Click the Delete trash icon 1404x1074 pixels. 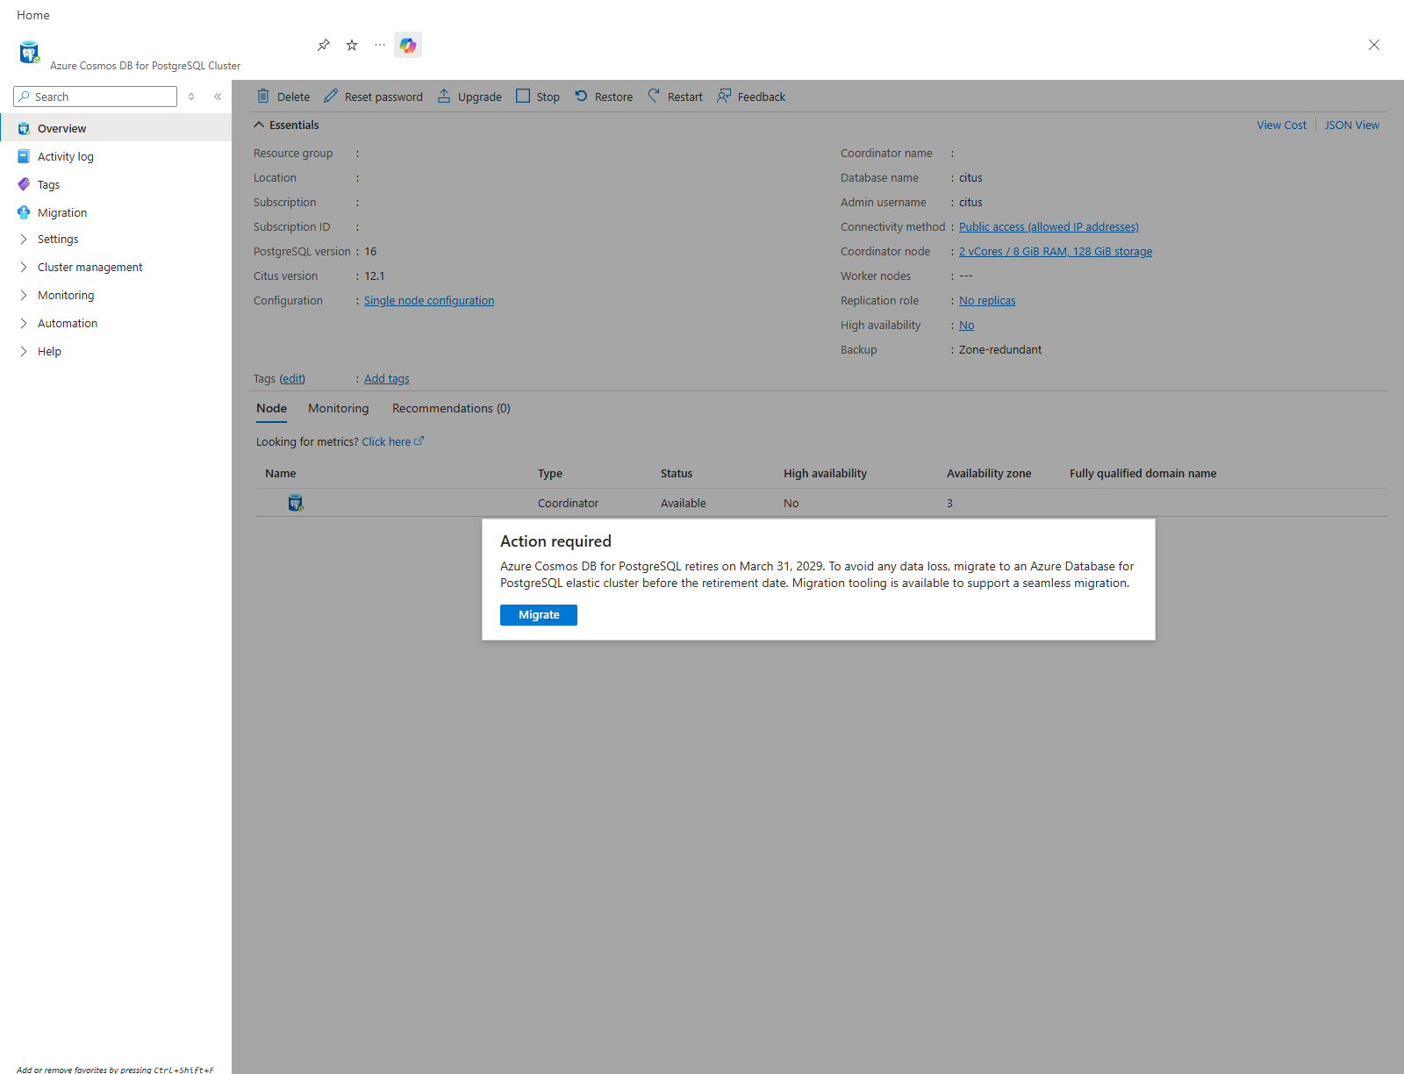[x=263, y=97]
